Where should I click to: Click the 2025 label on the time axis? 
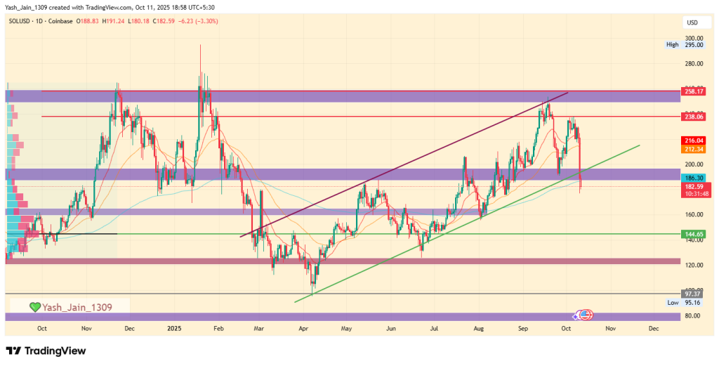click(x=175, y=328)
